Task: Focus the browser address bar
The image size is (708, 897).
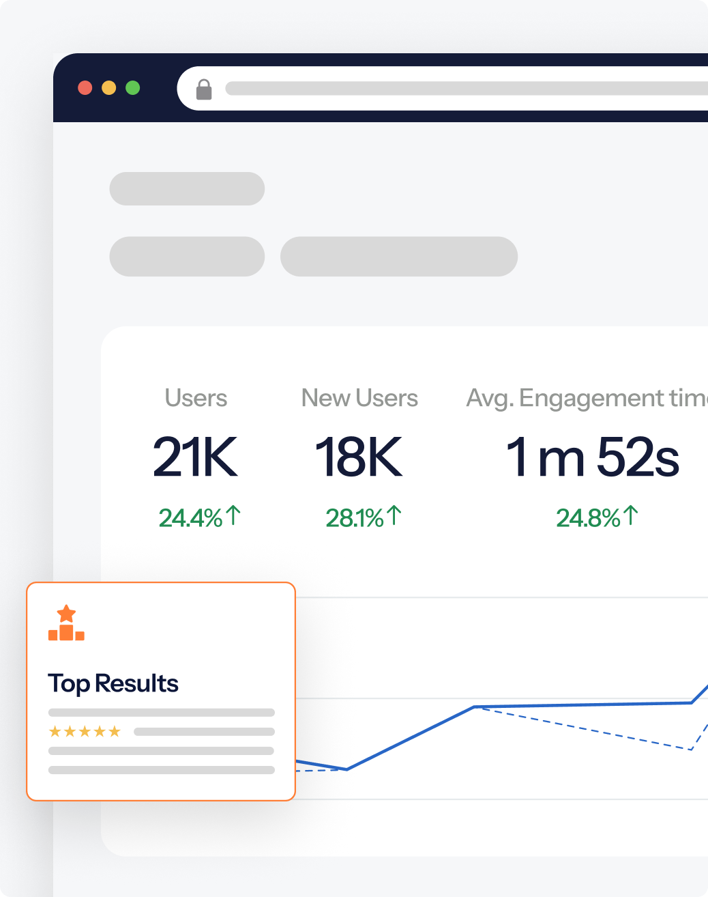Action: (464, 89)
